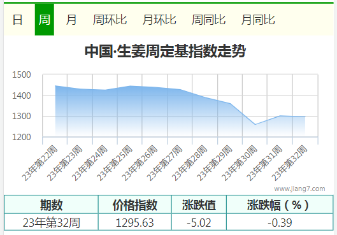Click the 23年第28周 axis label
Screen dimensions: 337x235
[190, 163]
